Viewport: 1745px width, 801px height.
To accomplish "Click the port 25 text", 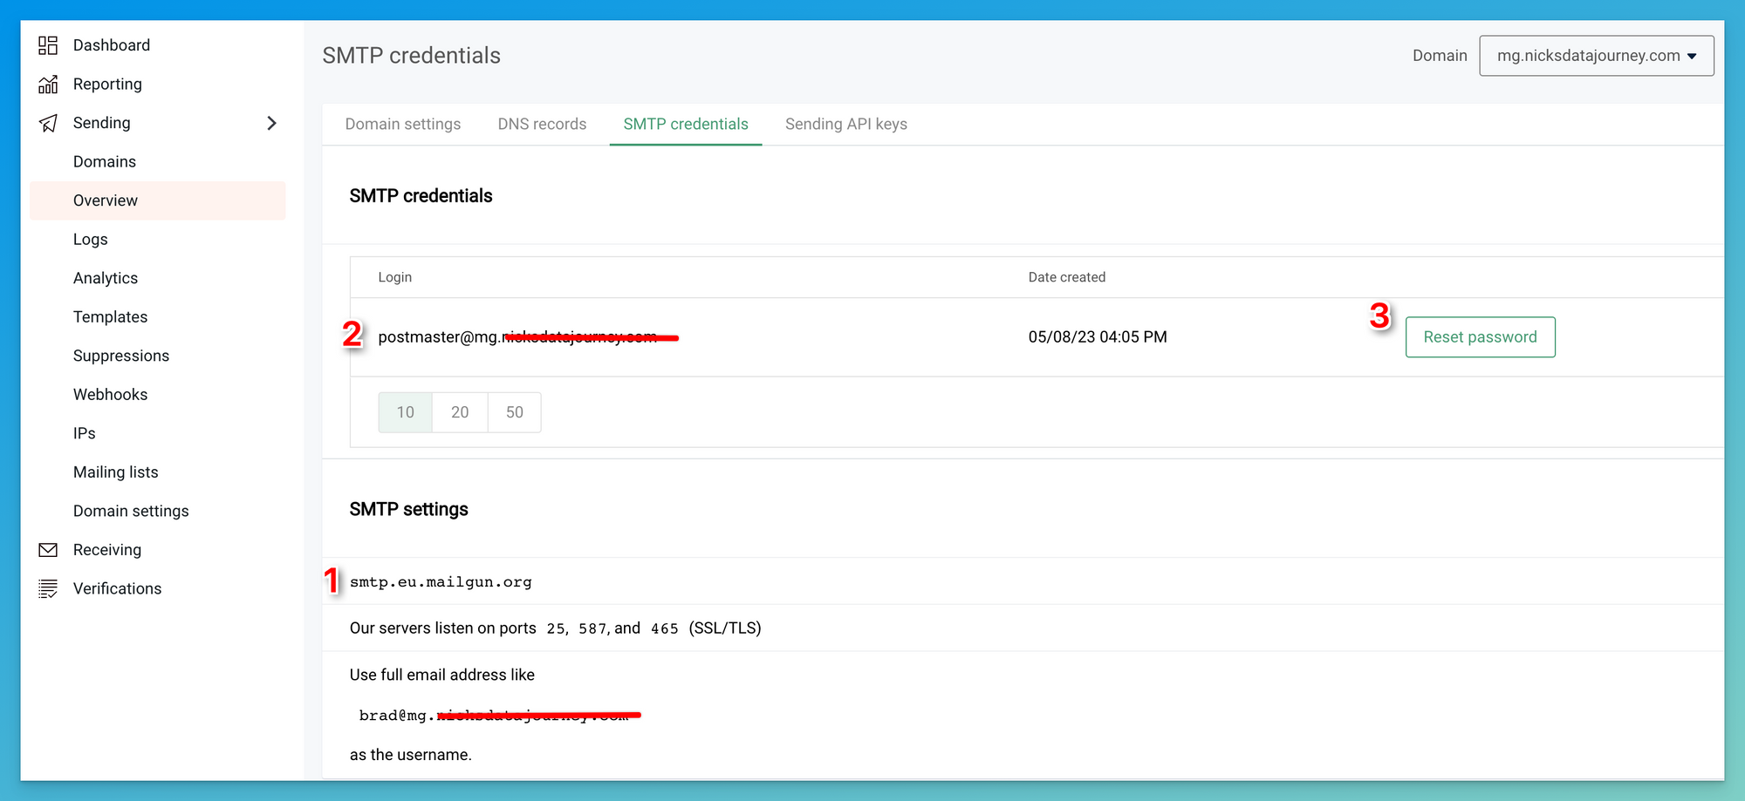I will point(556,628).
